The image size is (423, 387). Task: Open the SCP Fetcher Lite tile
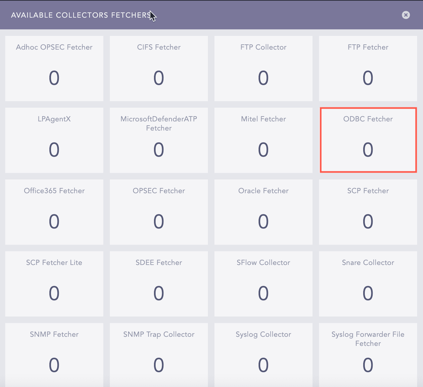(x=54, y=284)
